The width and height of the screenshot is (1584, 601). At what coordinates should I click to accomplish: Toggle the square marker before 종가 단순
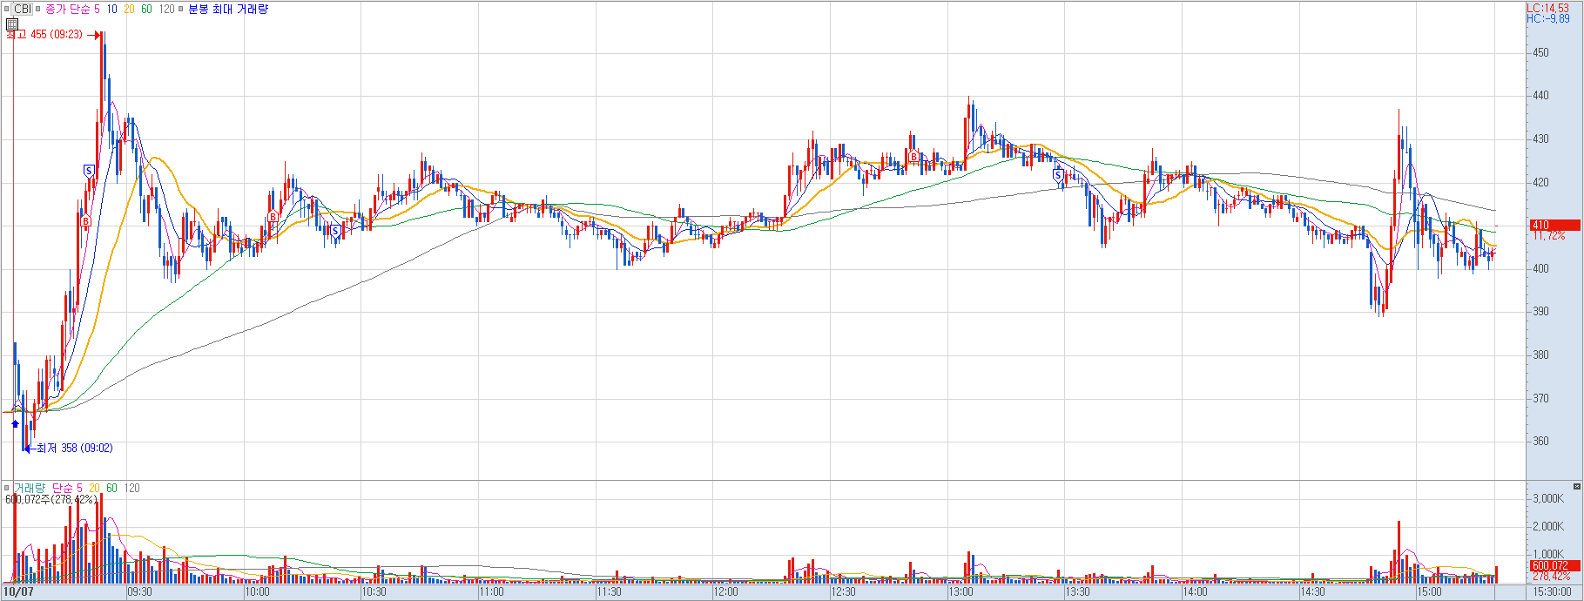[38, 9]
